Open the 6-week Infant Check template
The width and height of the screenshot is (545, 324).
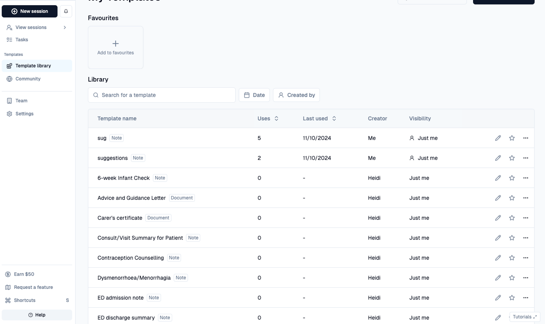123,178
